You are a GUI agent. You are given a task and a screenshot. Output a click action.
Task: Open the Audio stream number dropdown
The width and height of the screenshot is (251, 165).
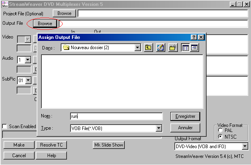(28, 60)
